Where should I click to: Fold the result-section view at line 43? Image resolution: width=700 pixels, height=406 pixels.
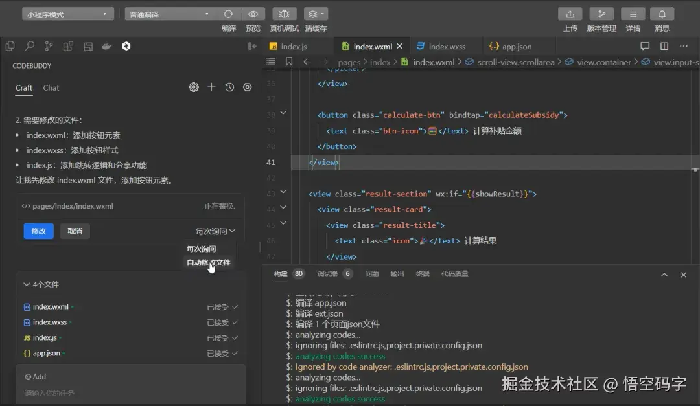coord(283,192)
